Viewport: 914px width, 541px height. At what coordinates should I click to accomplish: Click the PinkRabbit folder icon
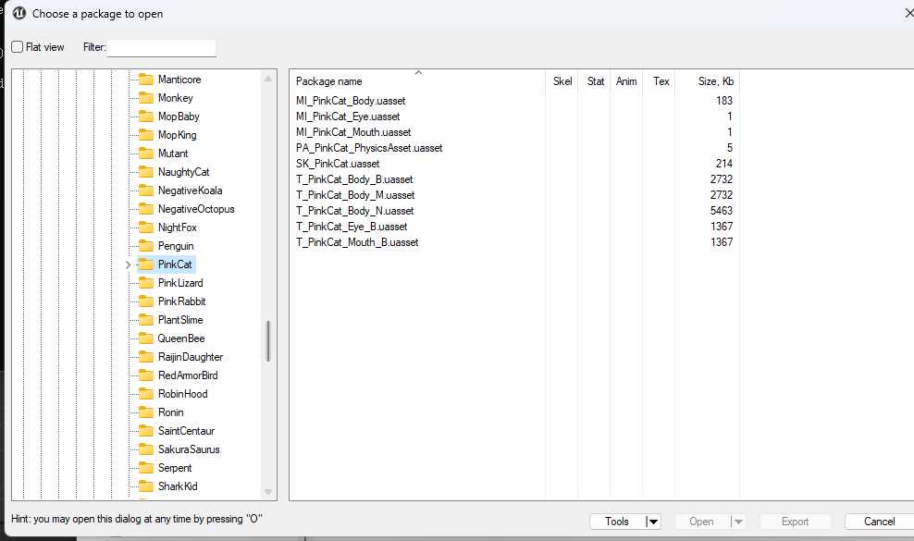[145, 301]
